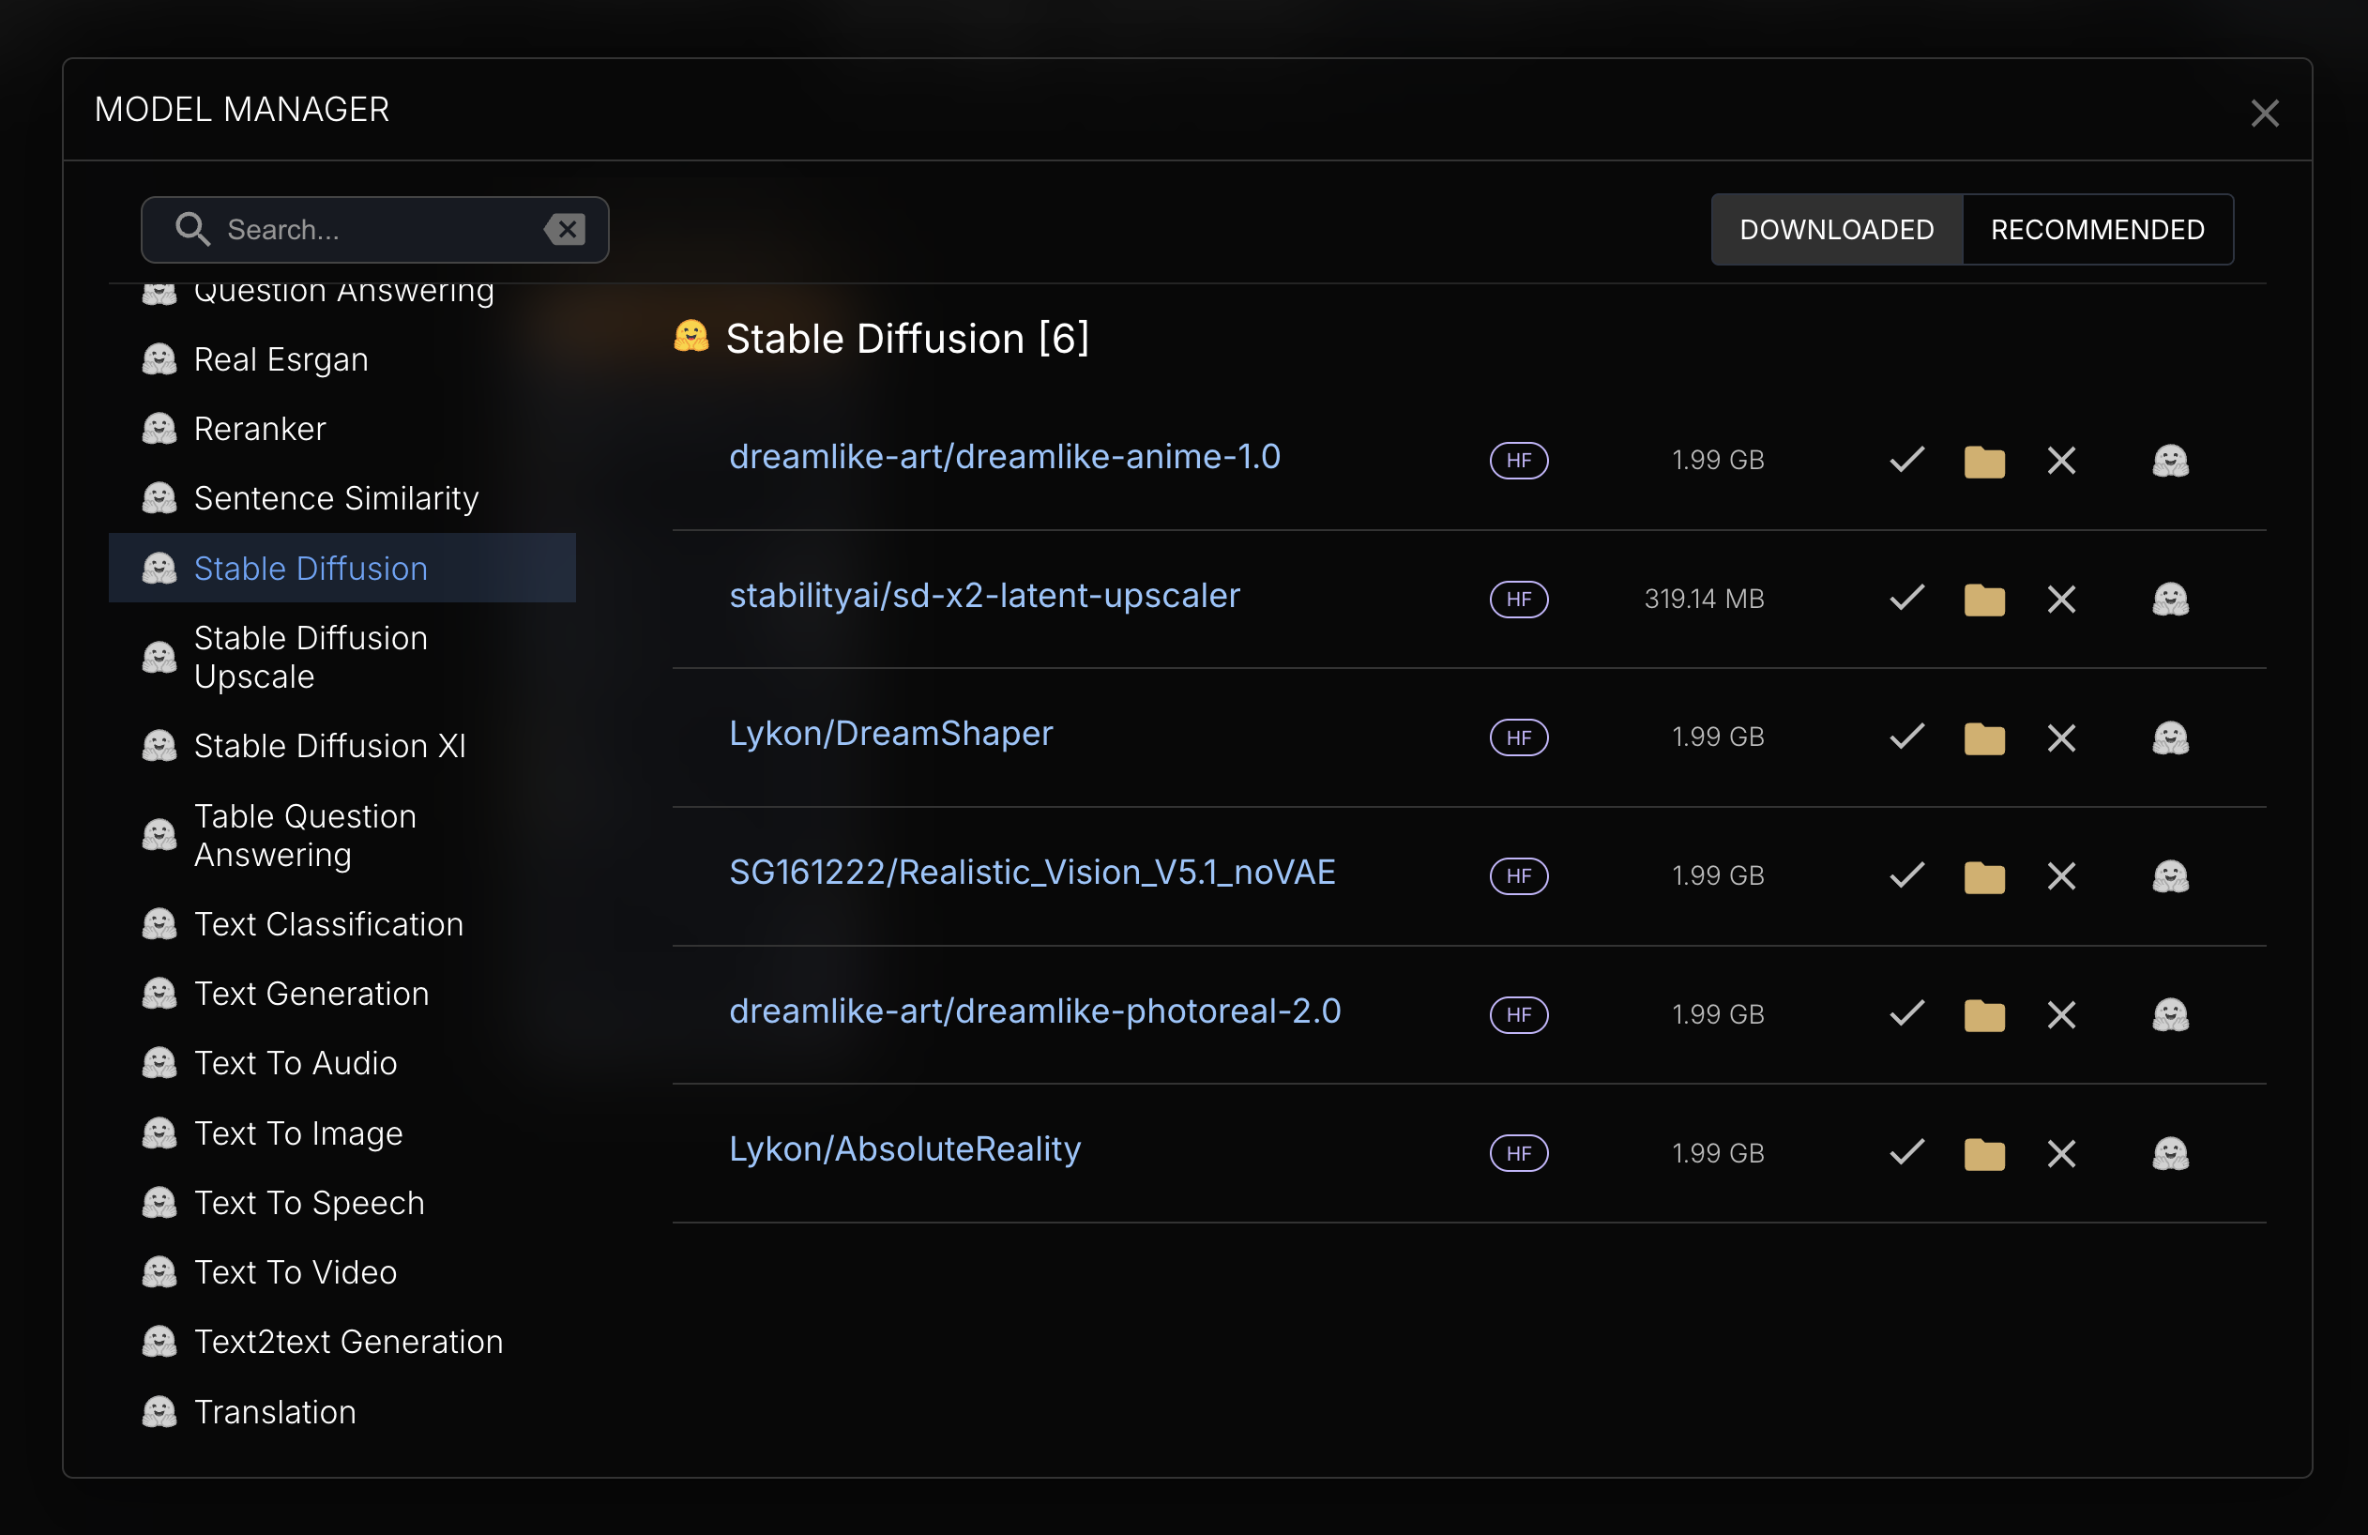Click checkmark icon on Lykon/DreamShaper row
2368x1535 pixels.
click(1906, 737)
